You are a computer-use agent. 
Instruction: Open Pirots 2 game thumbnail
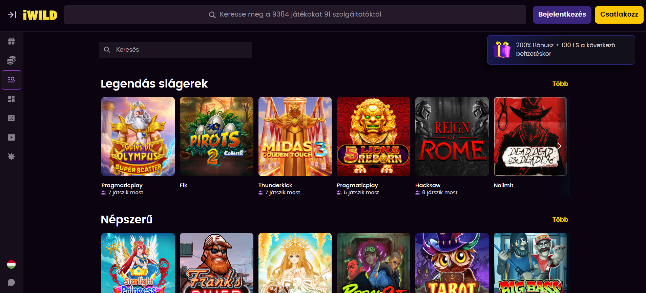tap(216, 137)
